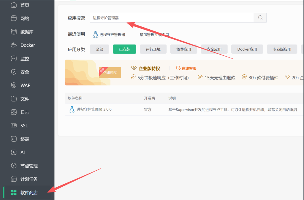The image size is (304, 200).
Task: Click the 文件 folder icon
Action: pos(14,99)
